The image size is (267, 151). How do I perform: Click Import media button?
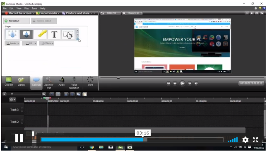click(x=46, y=13)
